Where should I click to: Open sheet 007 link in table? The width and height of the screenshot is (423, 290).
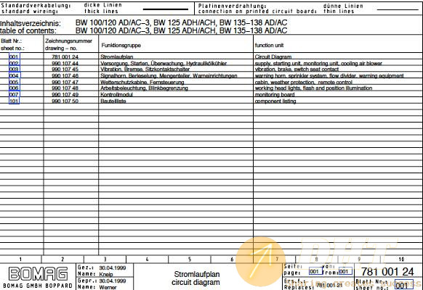tap(15, 94)
